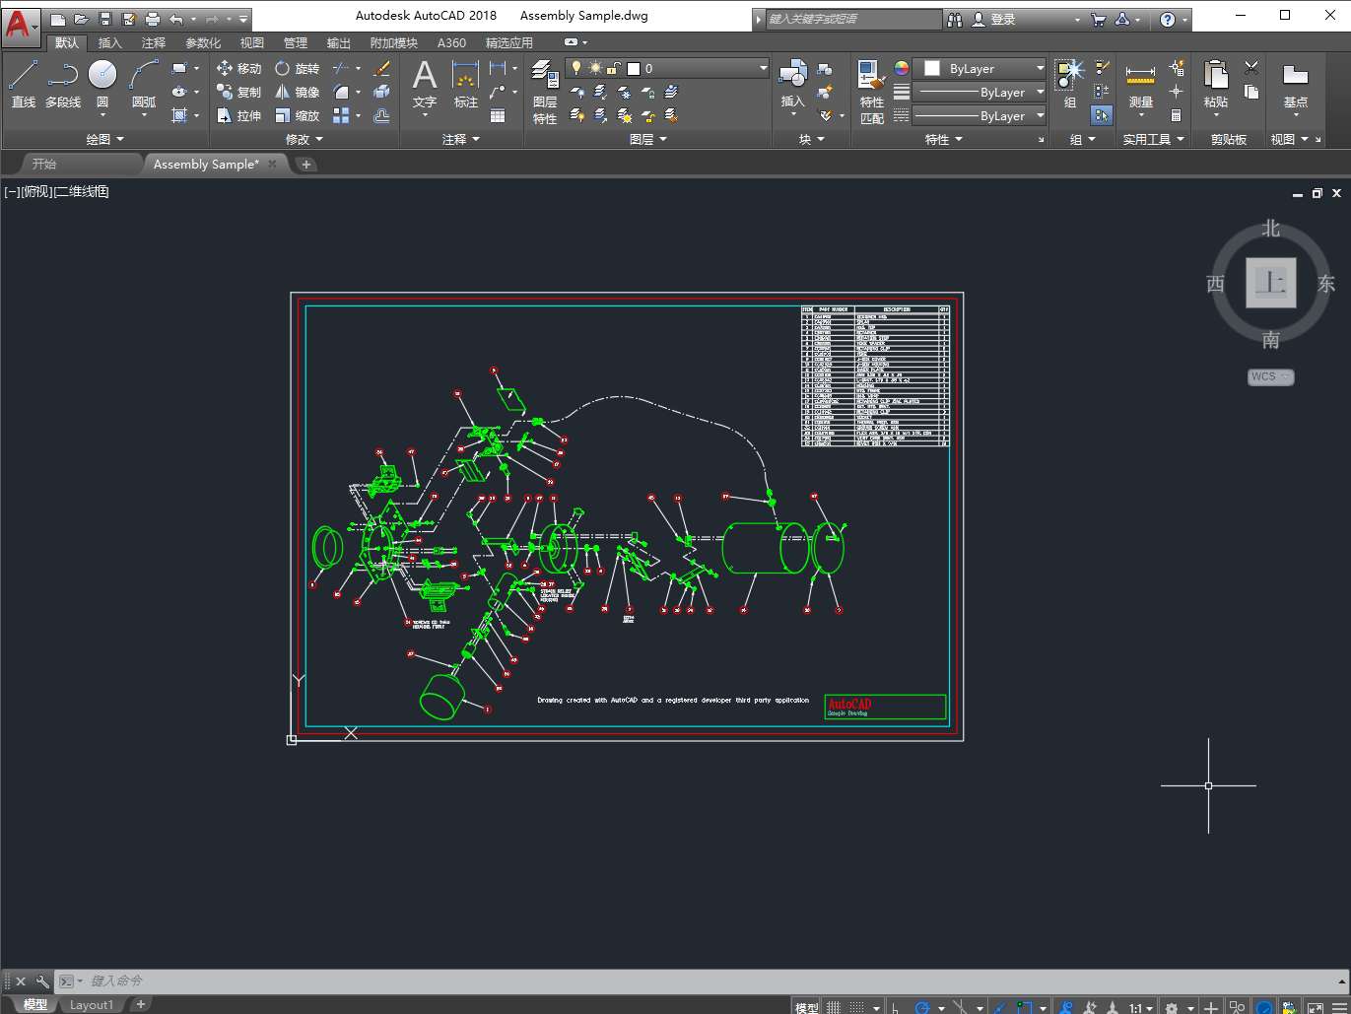Screen dimensions: 1351x1014
Task: Click the WCS coordinate system button
Action: coord(1269,376)
